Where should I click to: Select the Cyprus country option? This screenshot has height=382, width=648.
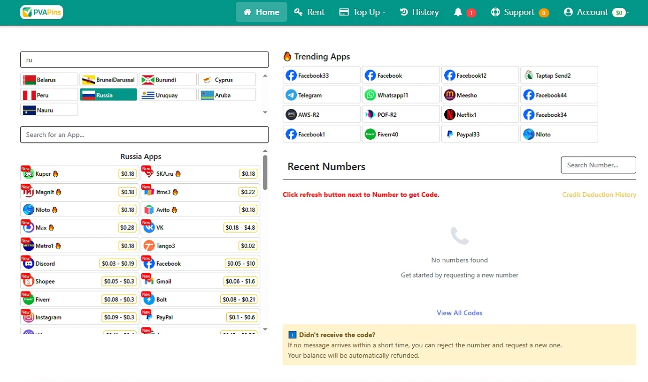point(227,80)
